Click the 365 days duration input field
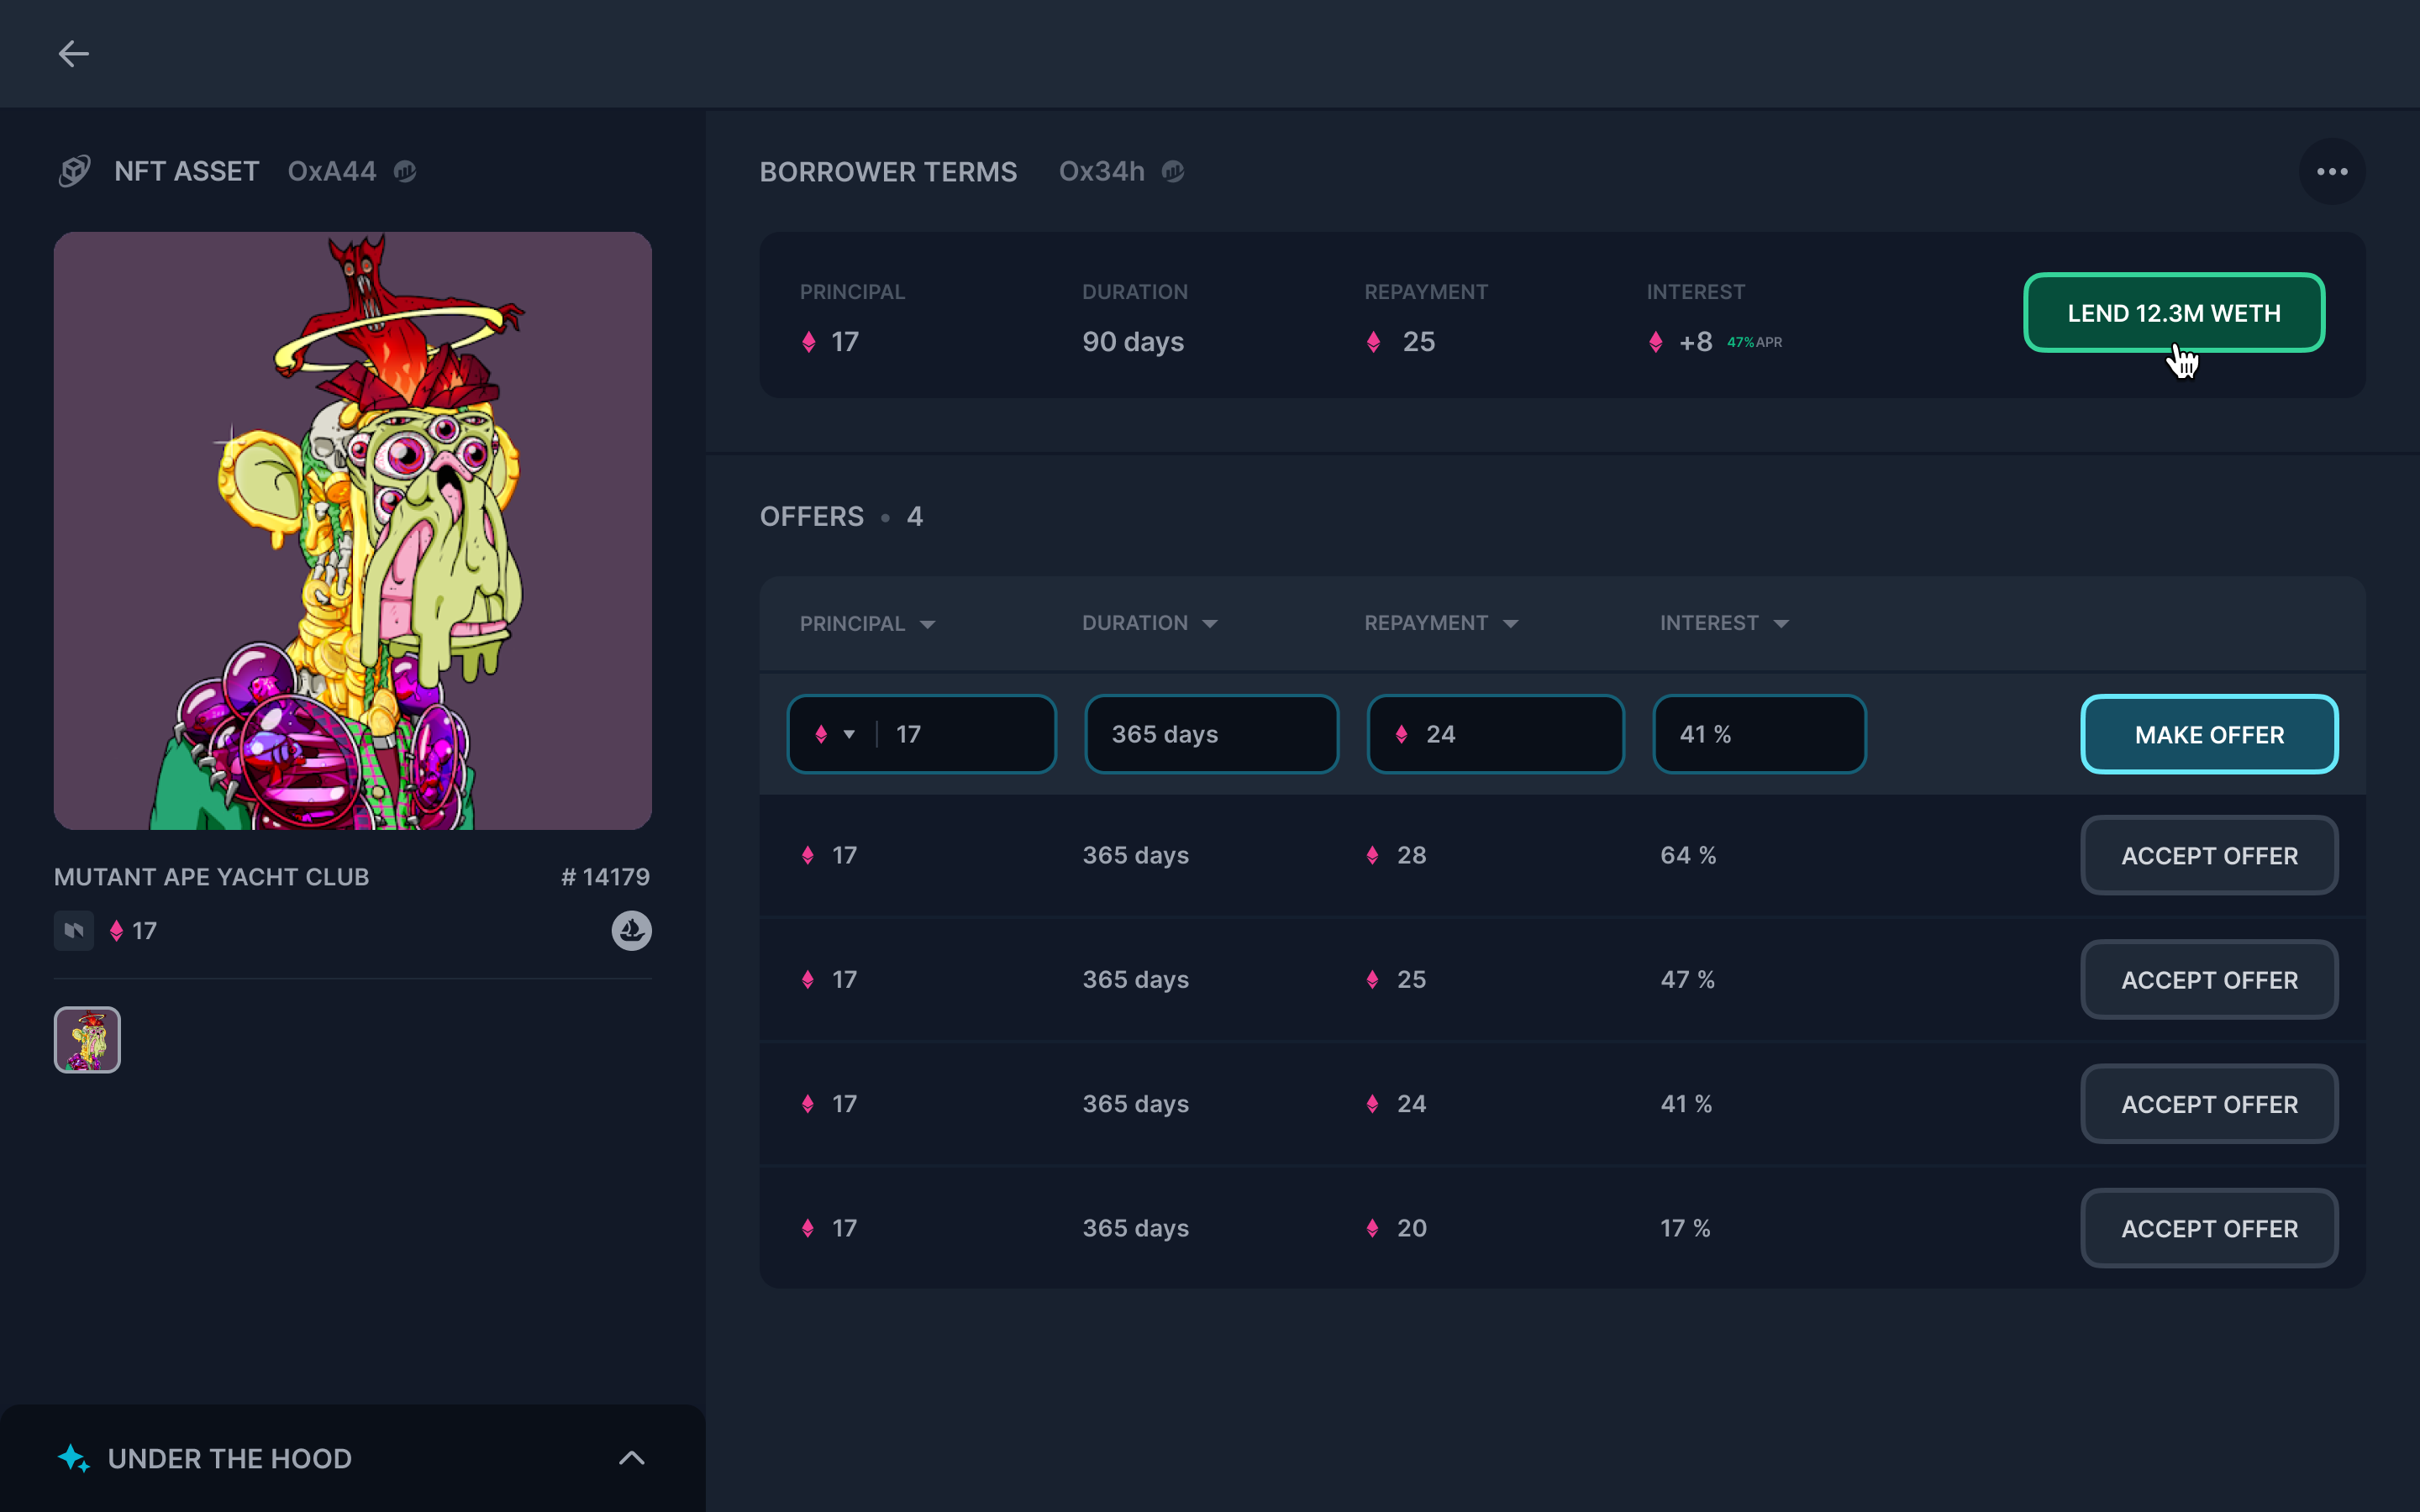The image size is (2420, 1512). pos(1210,734)
